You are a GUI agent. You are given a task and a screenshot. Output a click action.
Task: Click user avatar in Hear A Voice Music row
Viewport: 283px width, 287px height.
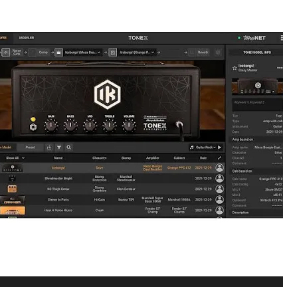pos(219,211)
